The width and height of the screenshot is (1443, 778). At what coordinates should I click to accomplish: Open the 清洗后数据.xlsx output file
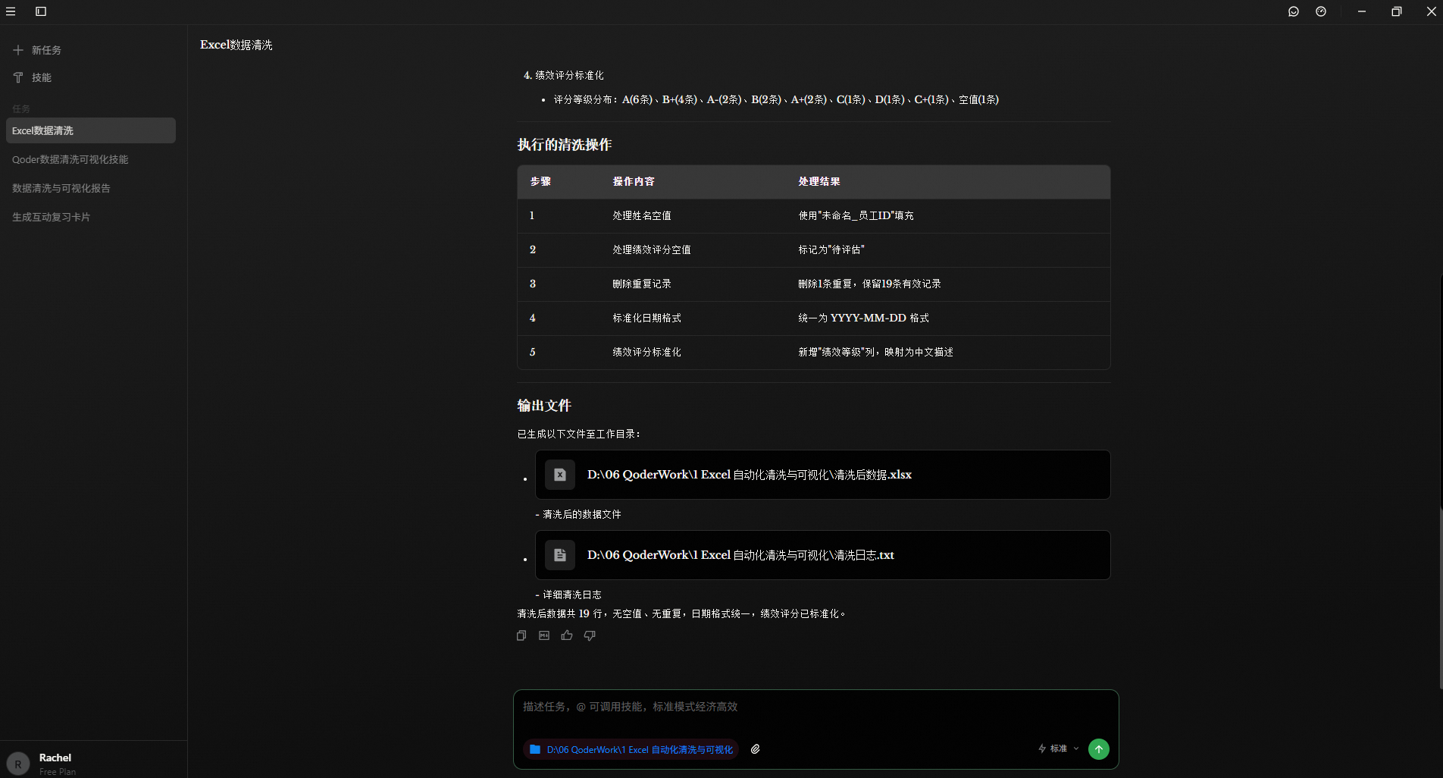tap(823, 475)
